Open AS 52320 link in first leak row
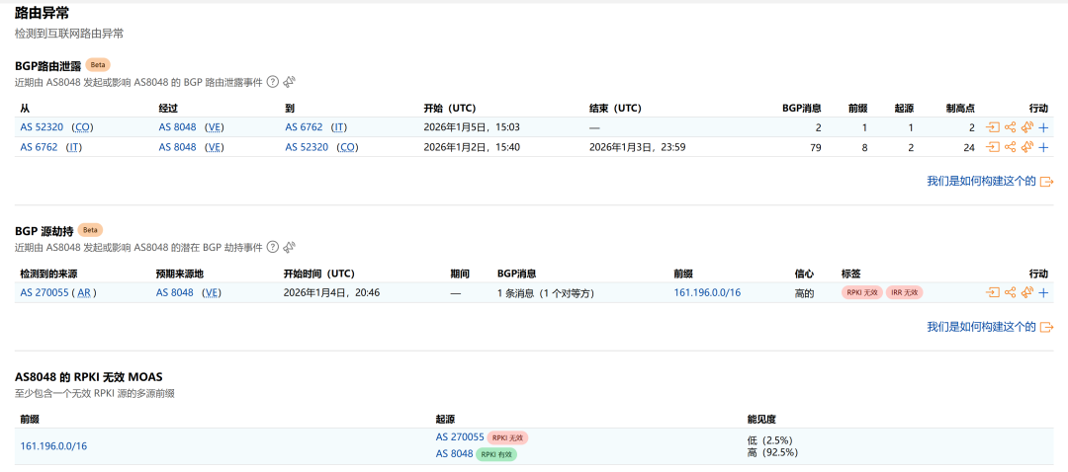The height and width of the screenshot is (472, 1068). [42, 127]
